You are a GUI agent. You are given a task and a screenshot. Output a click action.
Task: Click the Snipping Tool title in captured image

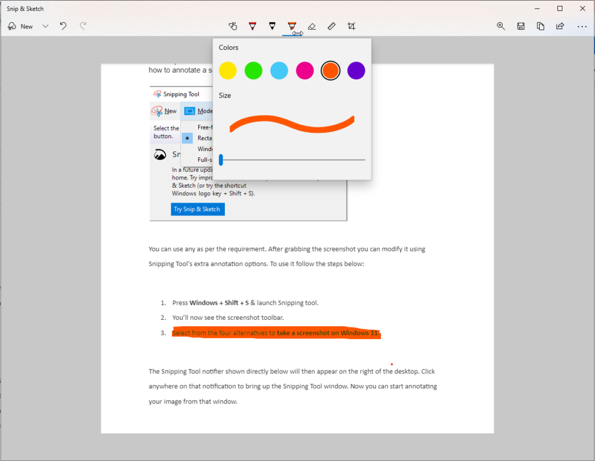(181, 94)
